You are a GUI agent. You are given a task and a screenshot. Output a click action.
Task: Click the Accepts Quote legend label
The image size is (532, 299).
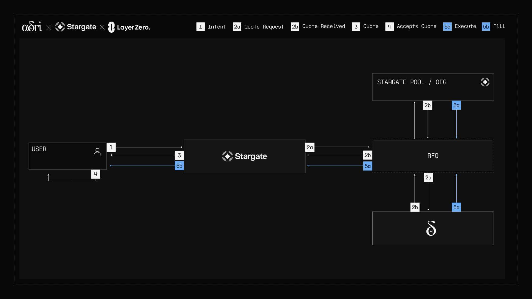416,26
